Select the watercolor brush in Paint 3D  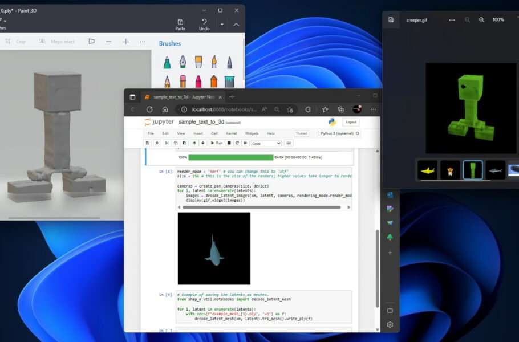(214, 62)
